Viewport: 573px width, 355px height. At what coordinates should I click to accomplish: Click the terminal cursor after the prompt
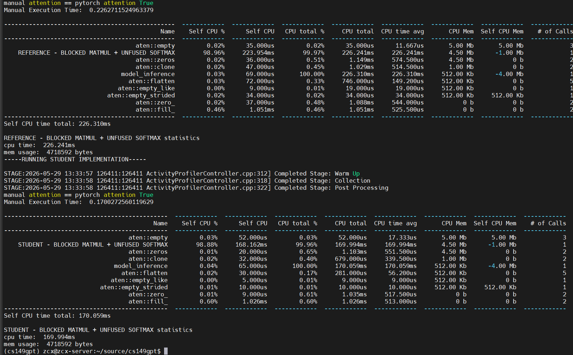coord(166,351)
